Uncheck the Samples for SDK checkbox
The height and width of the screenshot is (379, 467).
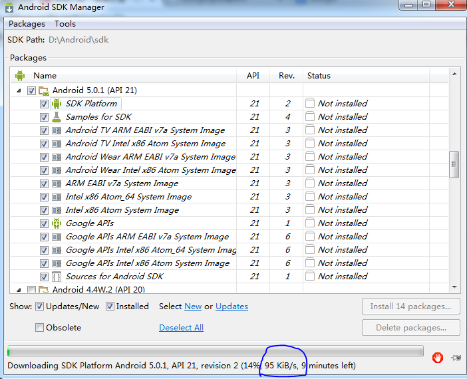pos(44,117)
